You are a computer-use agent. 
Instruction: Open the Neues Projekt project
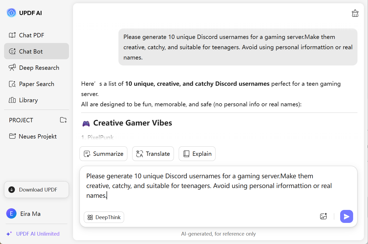pos(38,136)
